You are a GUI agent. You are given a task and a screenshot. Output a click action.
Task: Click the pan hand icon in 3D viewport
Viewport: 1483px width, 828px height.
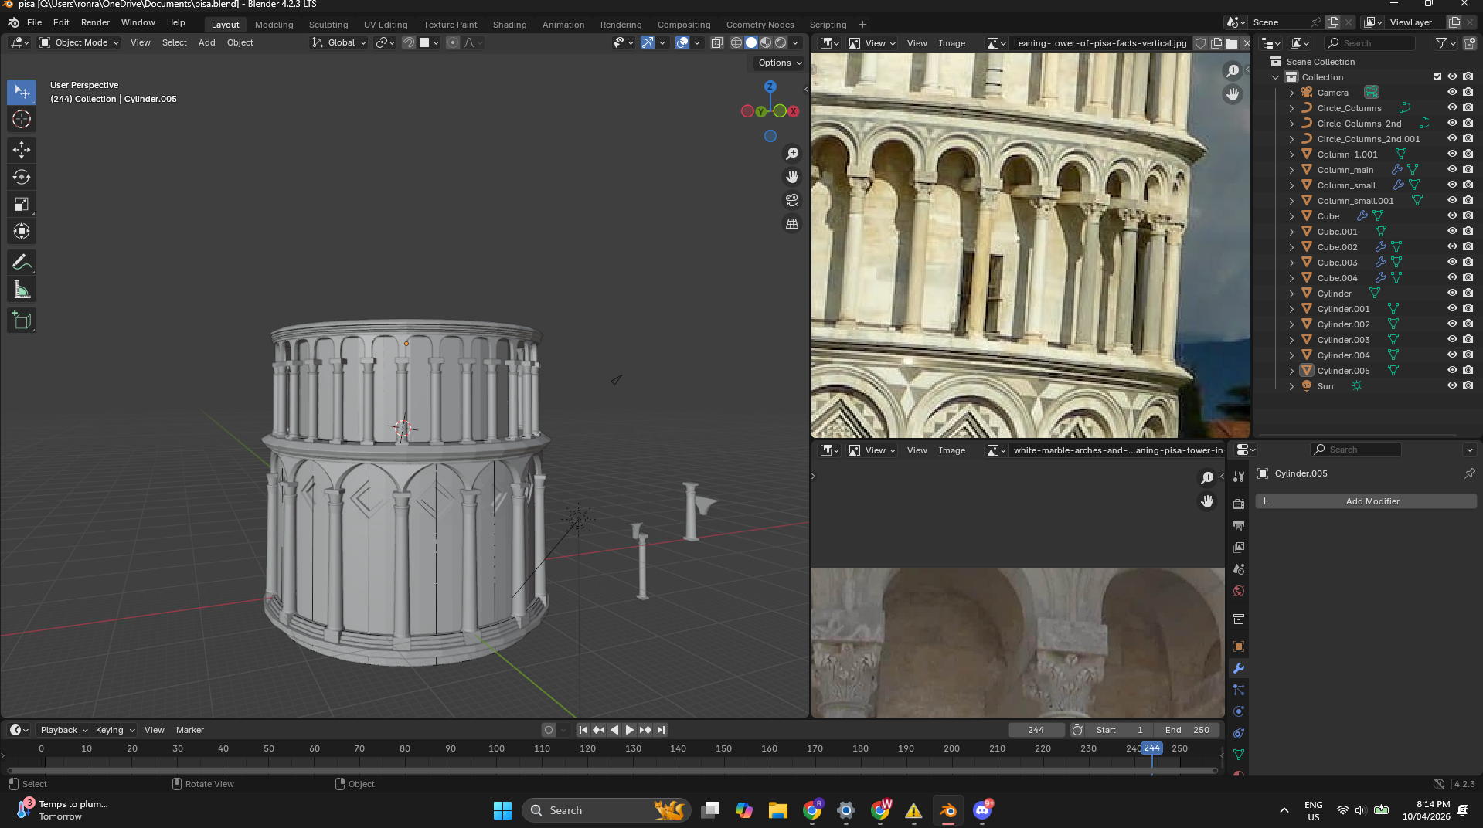[792, 177]
